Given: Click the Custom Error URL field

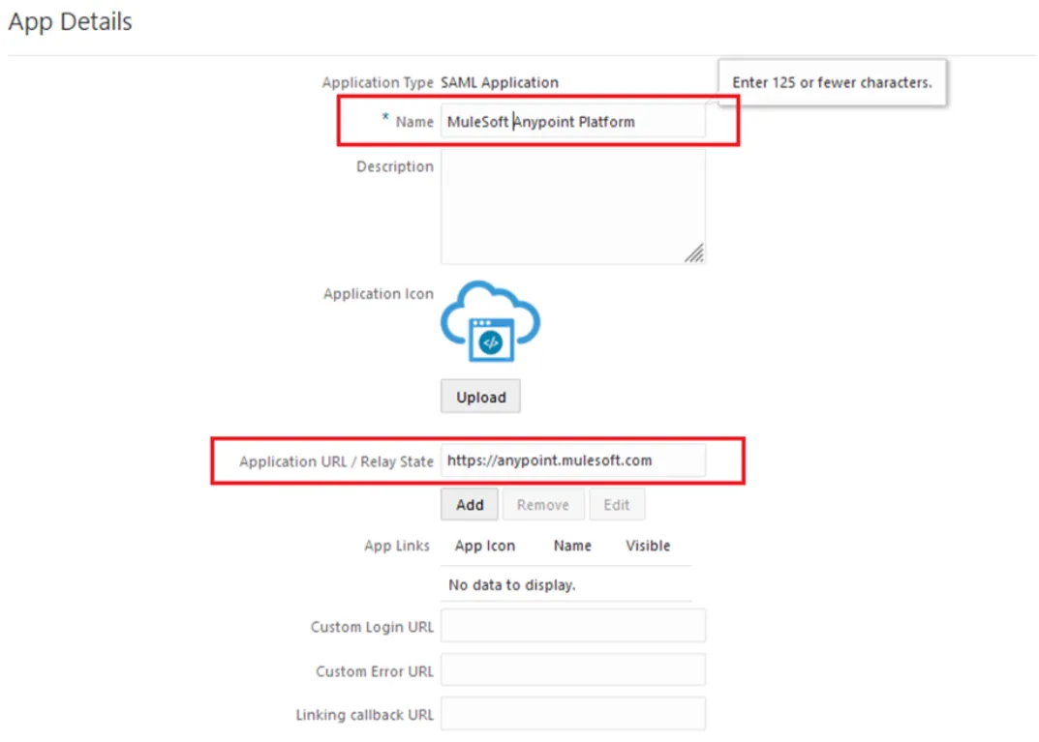Looking at the screenshot, I should click(x=573, y=669).
